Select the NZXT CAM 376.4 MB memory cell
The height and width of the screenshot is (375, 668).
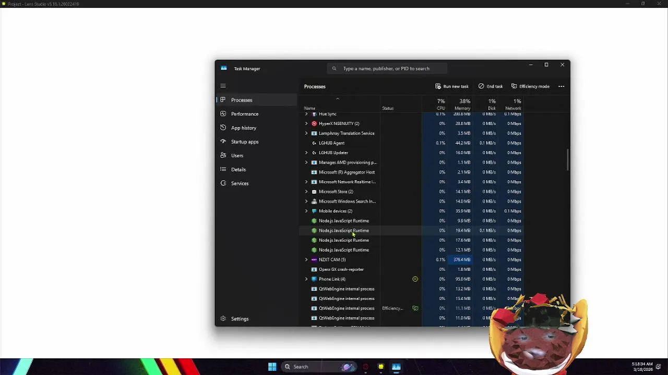(460, 259)
